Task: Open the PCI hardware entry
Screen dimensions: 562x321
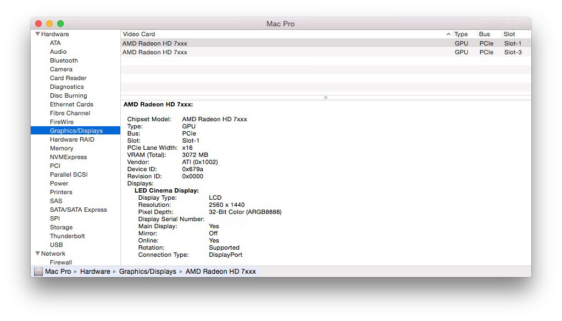Action: [x=55, y=166]
